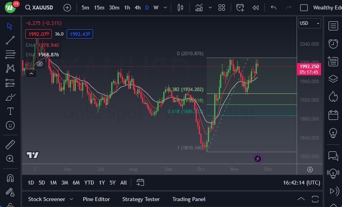
Task: Toggle the fullscreen square checkbox in top bar
Action: click(304, 7)
